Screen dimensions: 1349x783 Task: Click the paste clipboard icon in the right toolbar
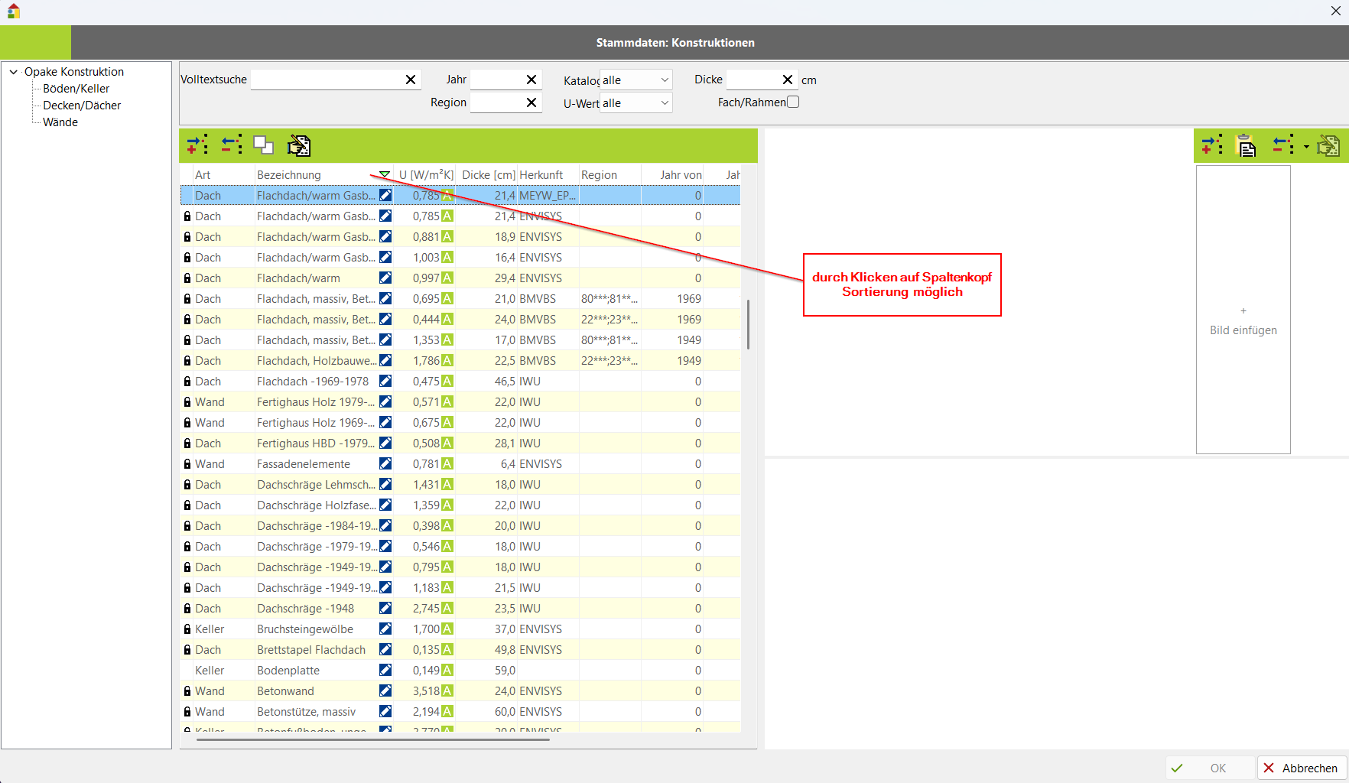pyautogui.click(x=1247, y=145)
